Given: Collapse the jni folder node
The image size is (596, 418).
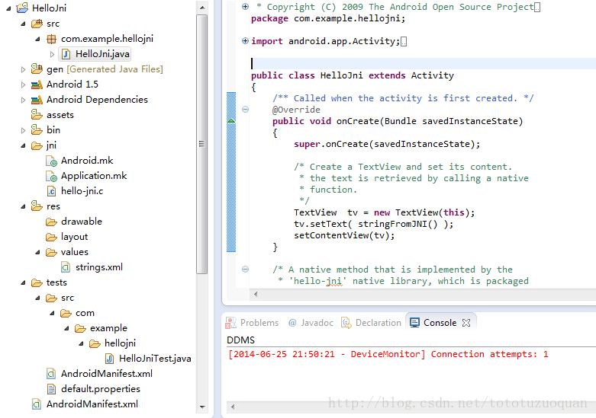Looking at the screenshot, I should 23,145.
